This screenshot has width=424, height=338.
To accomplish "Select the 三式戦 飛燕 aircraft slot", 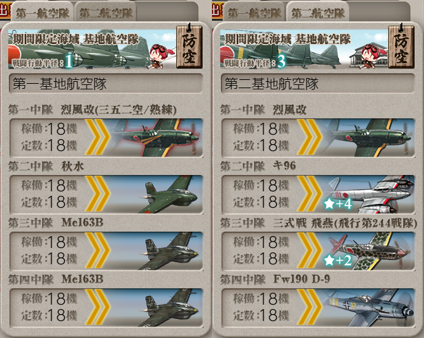I will click(x=318, y=251).
